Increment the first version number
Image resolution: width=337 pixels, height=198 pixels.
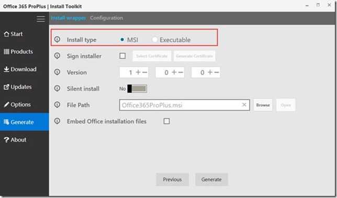(x=138, y=72)
